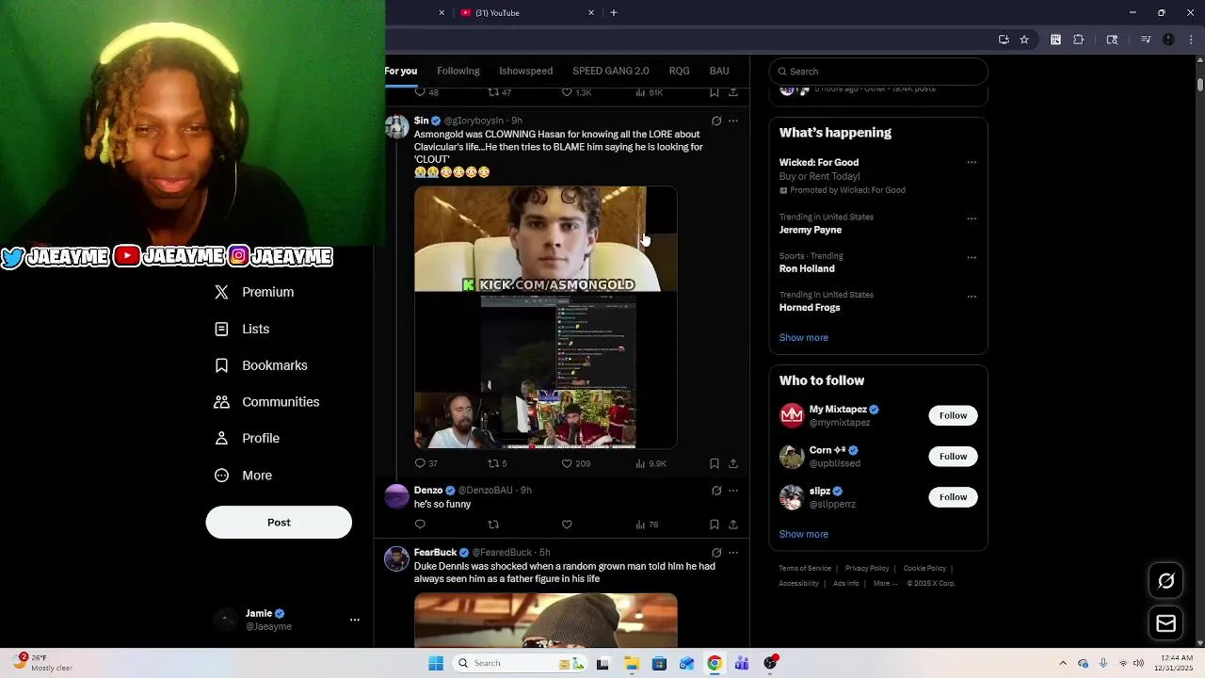Open the More menu in the X sidebar
This screenshot has width=1205, height=678.
(x=244, y=476)
